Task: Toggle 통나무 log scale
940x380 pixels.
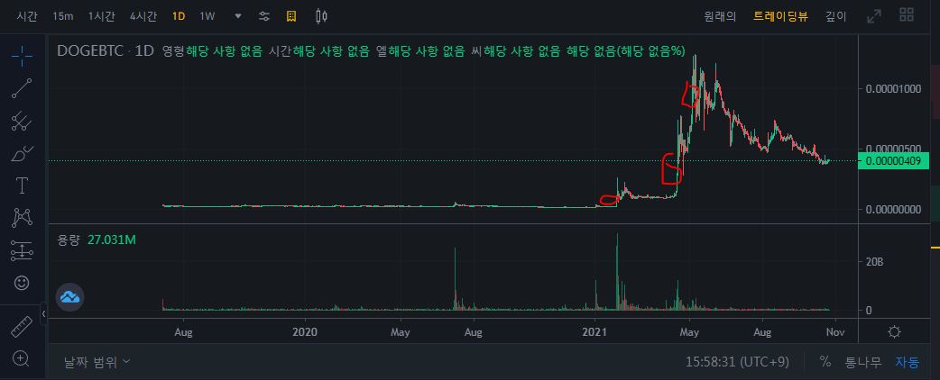Action: (863, 362)
